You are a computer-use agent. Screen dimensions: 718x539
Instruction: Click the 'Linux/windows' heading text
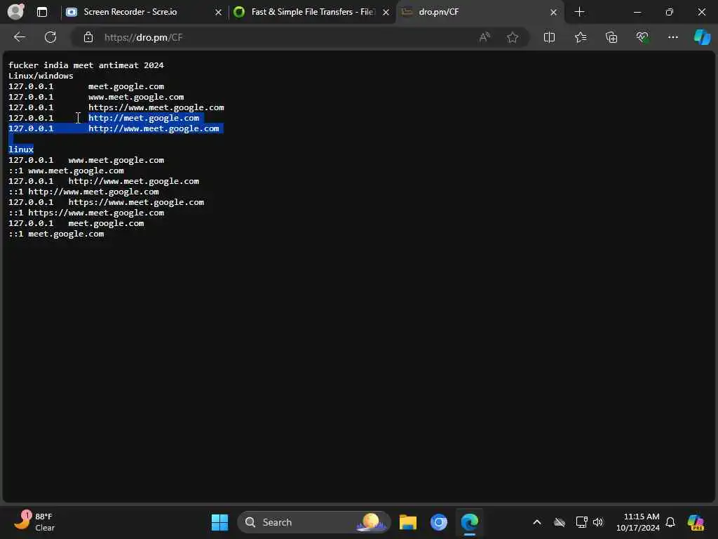click(x=41, y=76)
